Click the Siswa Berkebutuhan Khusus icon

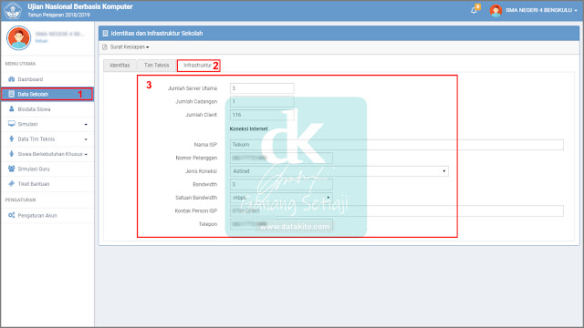[x=12, y=154]
